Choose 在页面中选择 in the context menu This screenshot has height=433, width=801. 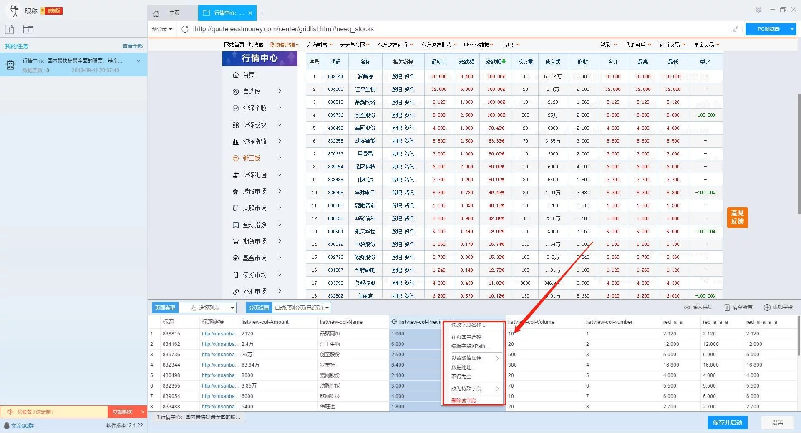[466, 337]
